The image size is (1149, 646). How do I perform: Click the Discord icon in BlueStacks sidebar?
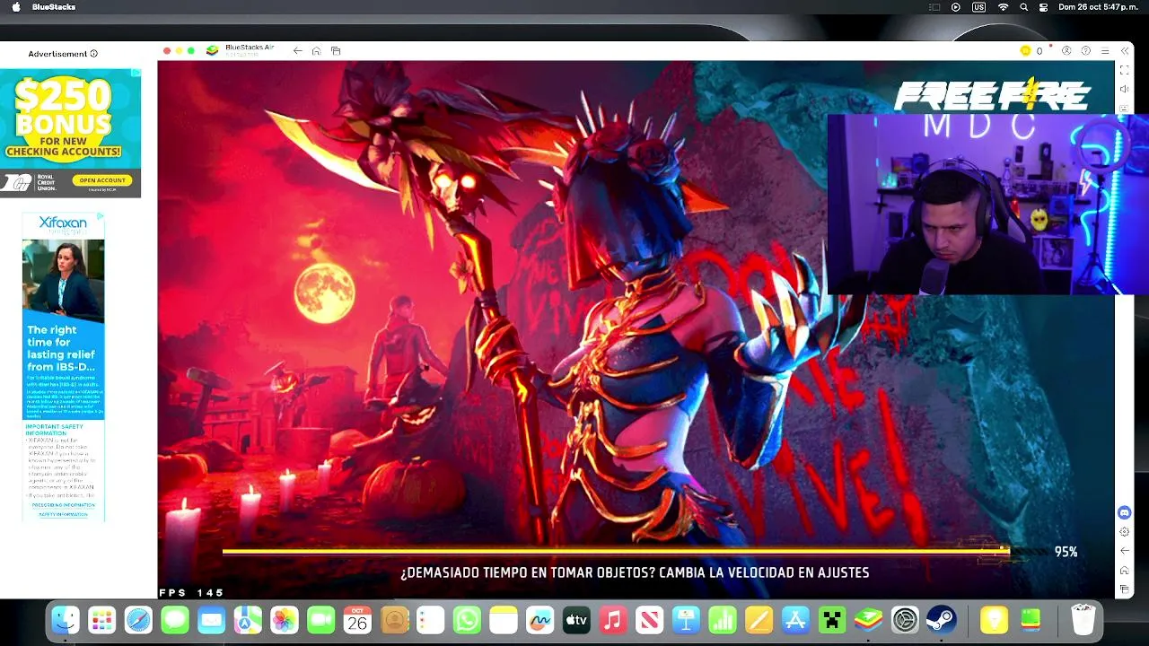coord(1125,512)
